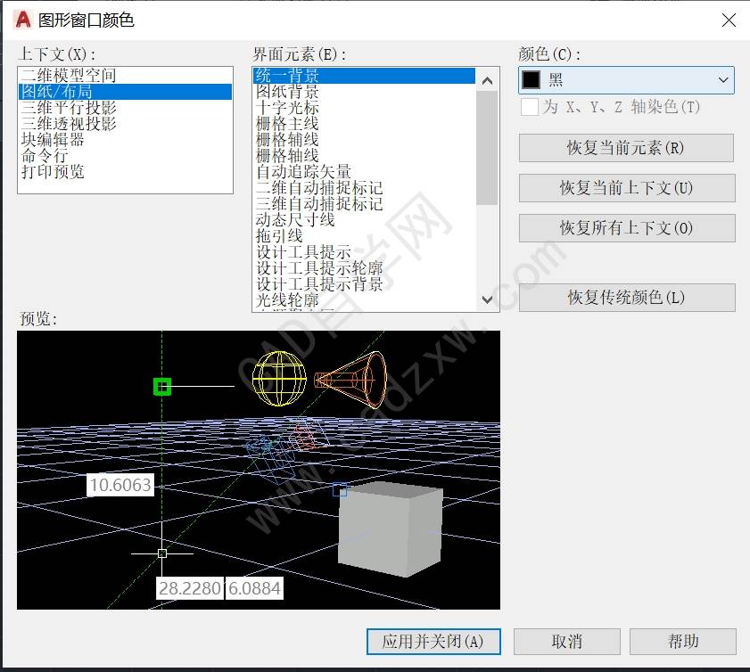Select 二维模型空间 in context list
Viewport: 750px width, 672px height.
(69, 76)
